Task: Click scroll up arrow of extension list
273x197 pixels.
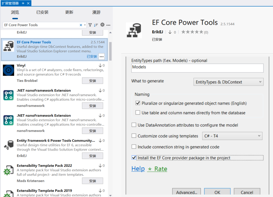Action: pos(110,33)
